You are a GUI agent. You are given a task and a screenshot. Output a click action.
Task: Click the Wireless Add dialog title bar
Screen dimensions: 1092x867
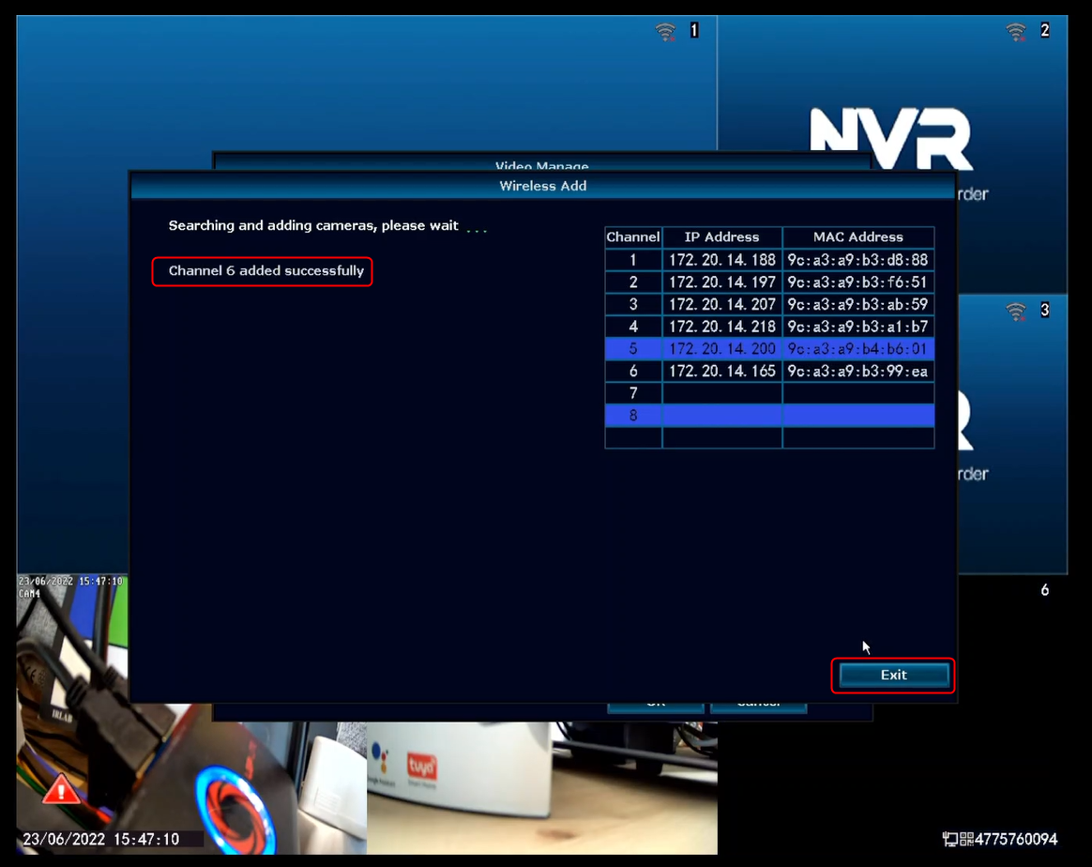point(542,186)
